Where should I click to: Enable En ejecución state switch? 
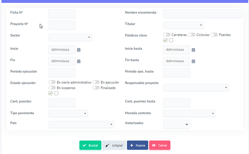96,82
